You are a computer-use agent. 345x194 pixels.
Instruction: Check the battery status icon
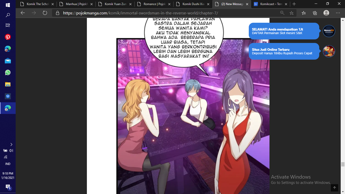pyautogui.click(x=5, y=151)
